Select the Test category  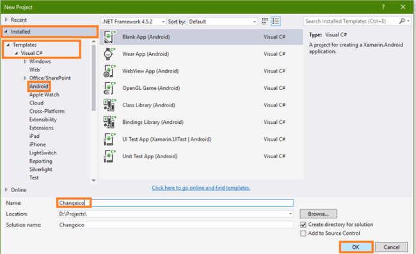[x=34, y=177]
